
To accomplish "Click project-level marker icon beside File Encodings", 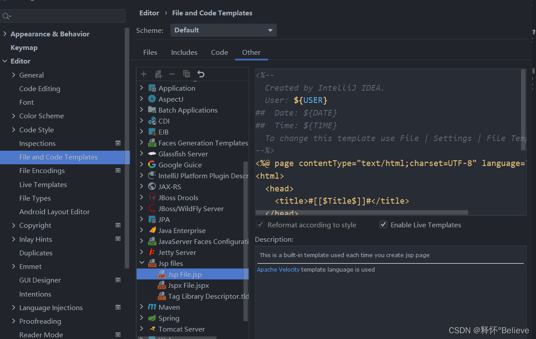I will (118, 170).
